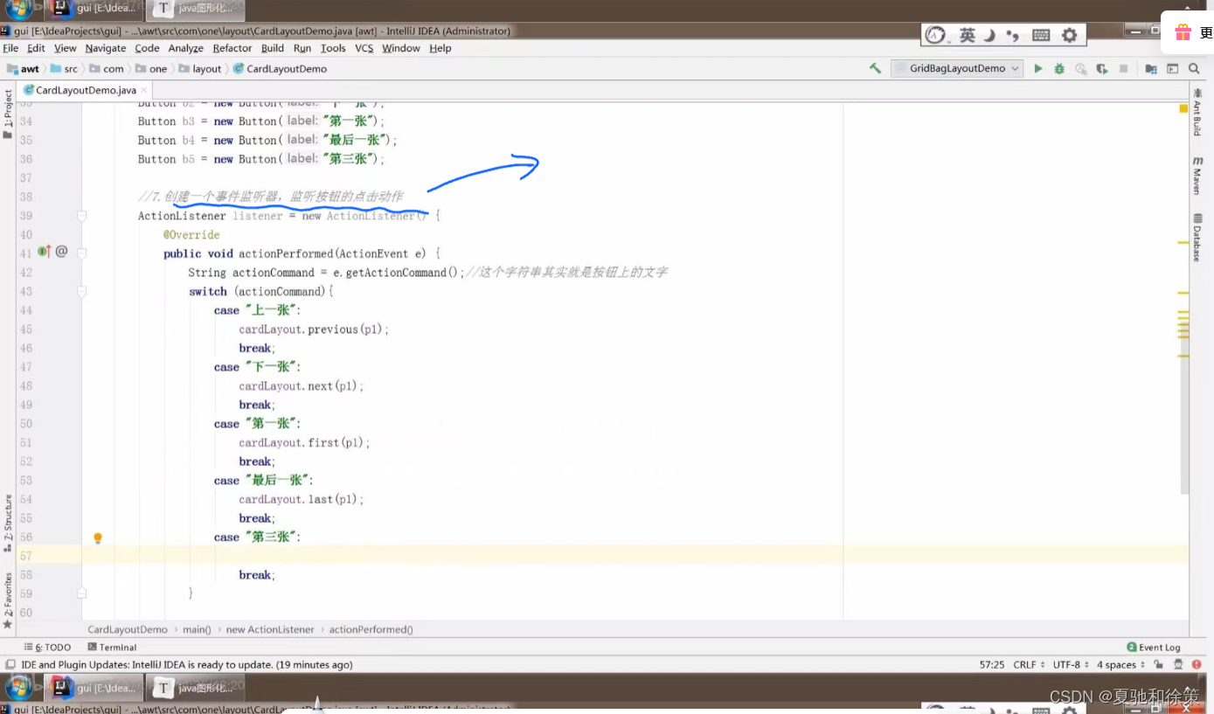Click the Build project hammer icon
This screenshot has width=1214, height=714.
[875, 68]
